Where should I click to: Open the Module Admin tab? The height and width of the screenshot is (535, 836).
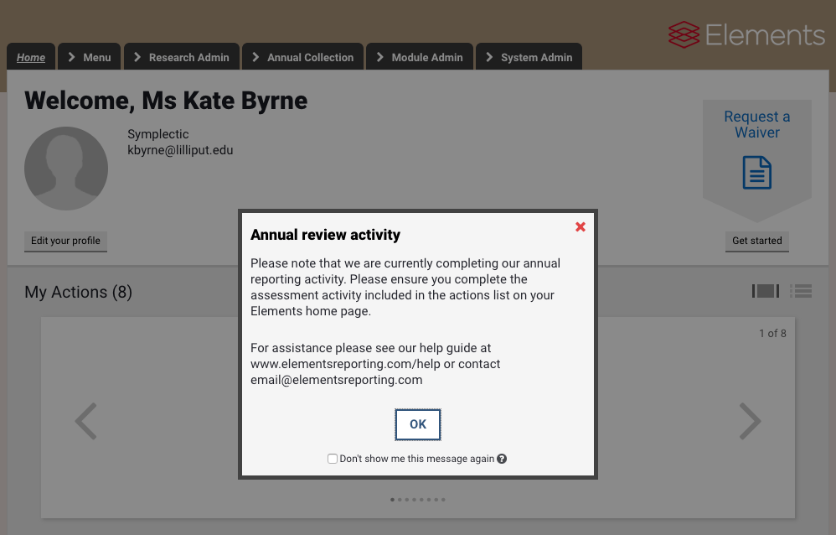tap(419, 57)
